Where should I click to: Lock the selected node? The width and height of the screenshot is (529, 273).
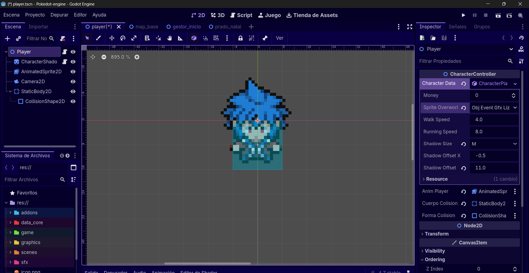tap(241, 38)
